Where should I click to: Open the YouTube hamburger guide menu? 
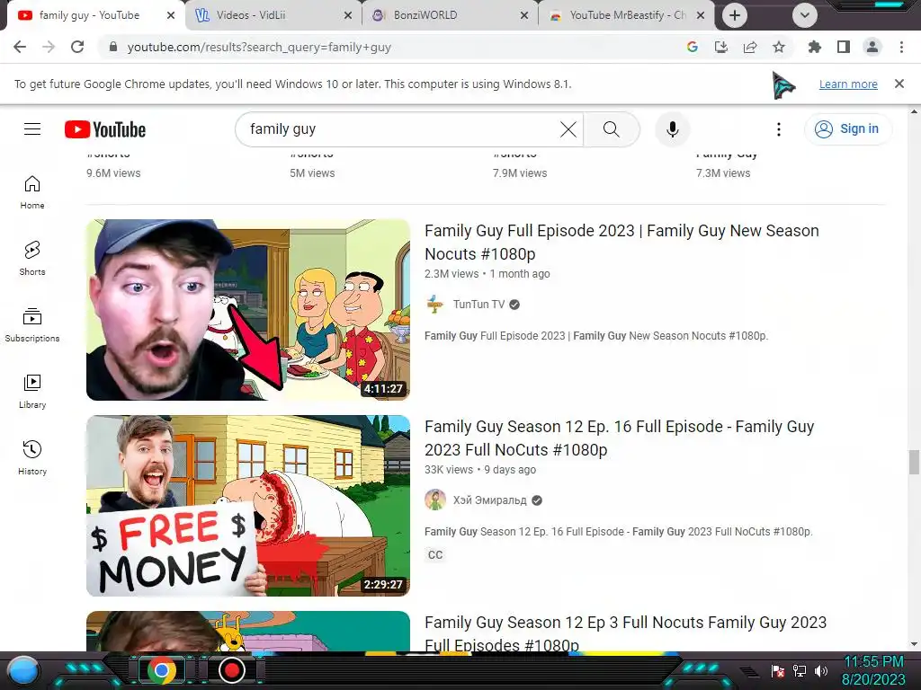[32, 129]
